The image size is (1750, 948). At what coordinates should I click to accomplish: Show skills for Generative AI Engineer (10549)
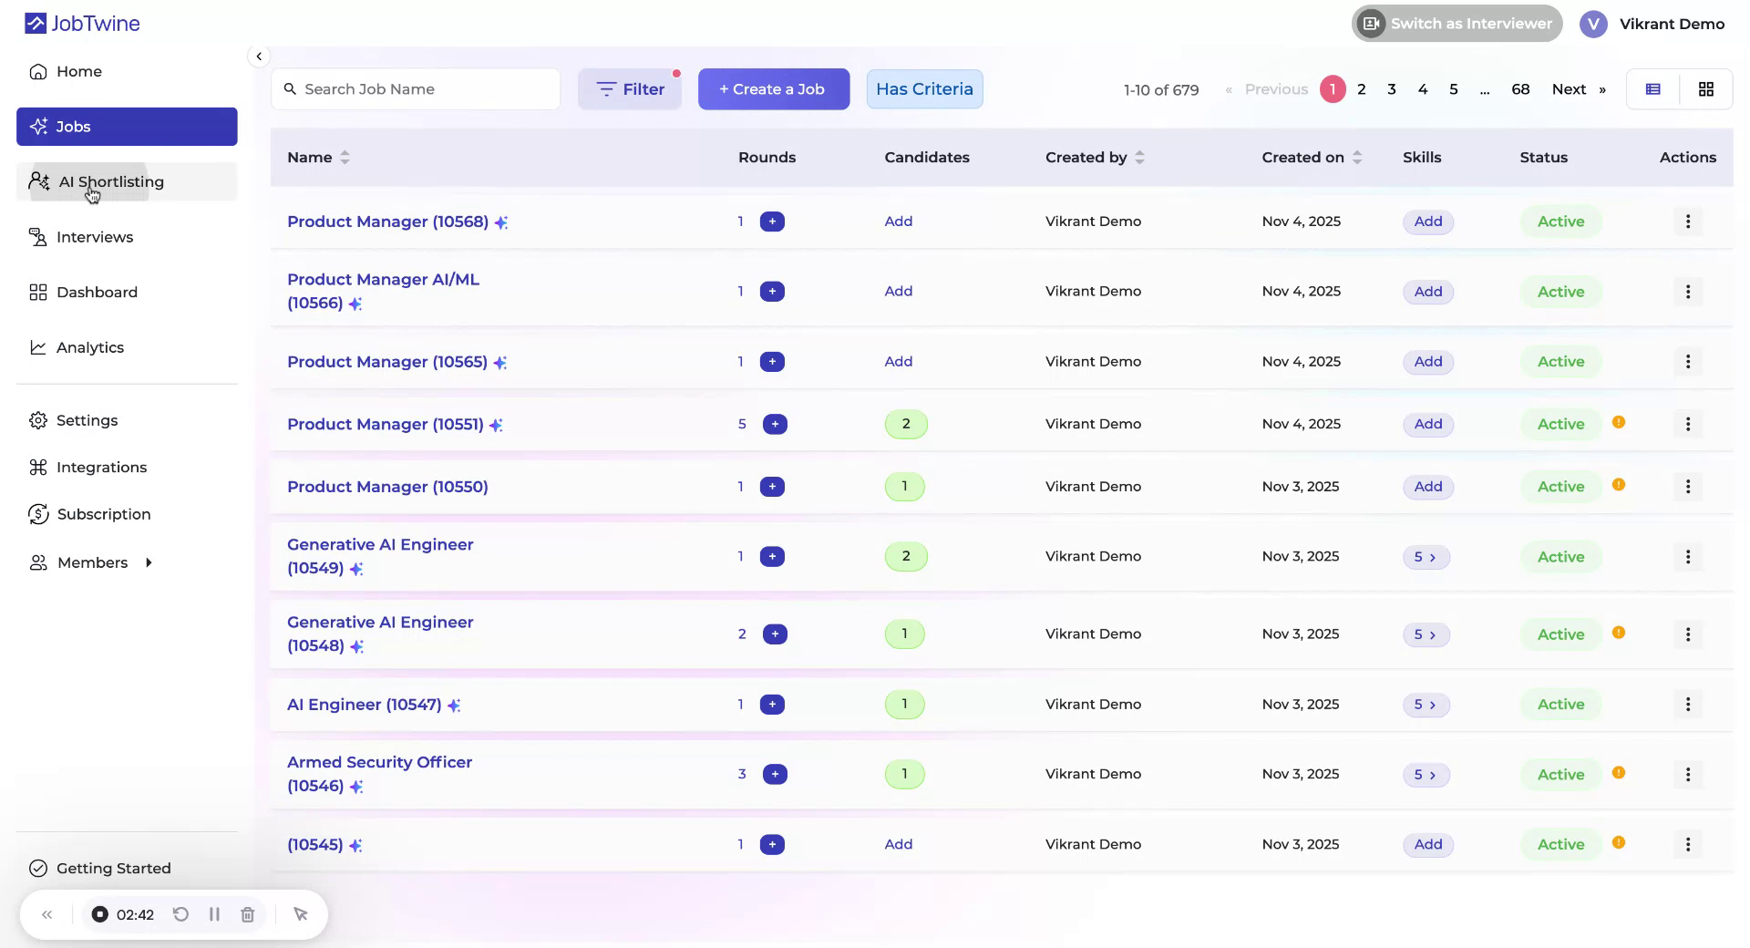click(x=1426, y=556)
